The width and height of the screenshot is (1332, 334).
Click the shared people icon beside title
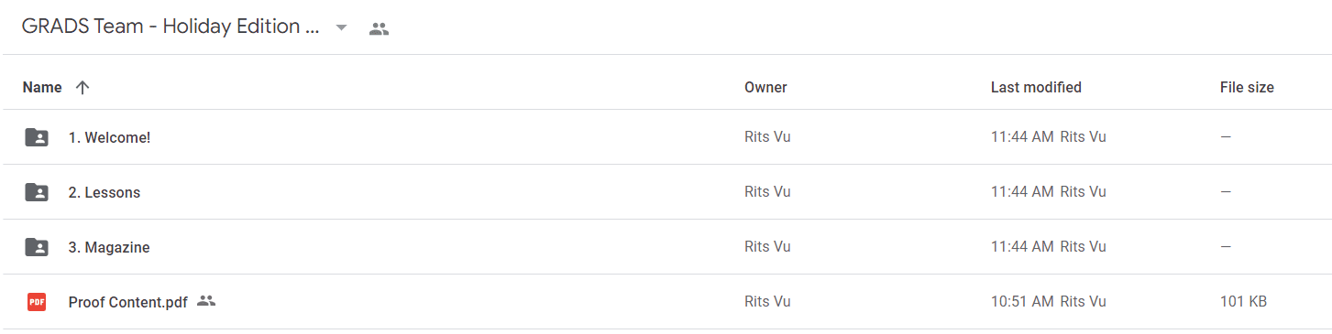point(379,28)
